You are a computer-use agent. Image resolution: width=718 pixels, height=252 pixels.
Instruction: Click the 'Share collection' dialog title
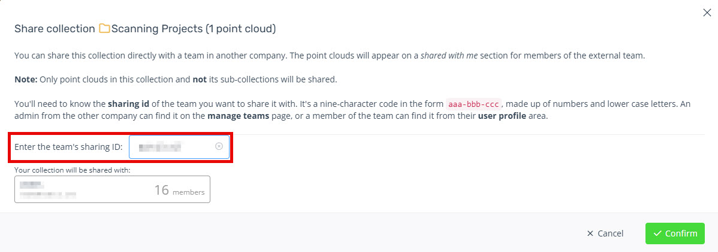click(55, 29)
